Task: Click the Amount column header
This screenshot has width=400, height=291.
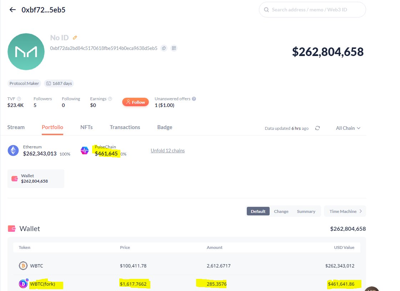Action: [x=215, y=247]
